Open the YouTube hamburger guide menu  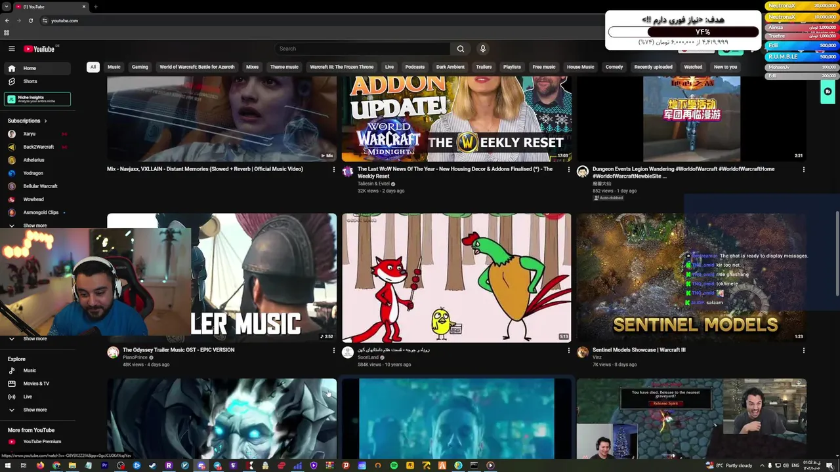click(x=12, y=49)
